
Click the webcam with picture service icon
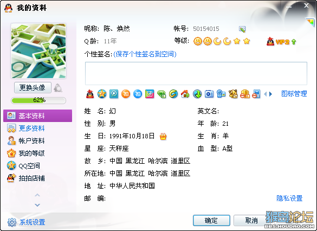click(221, 94)
